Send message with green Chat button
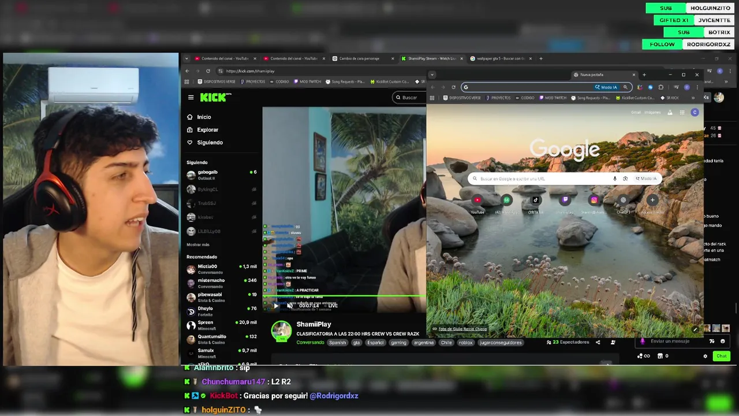This screenshot has height=416, width=739. [721, 356]
